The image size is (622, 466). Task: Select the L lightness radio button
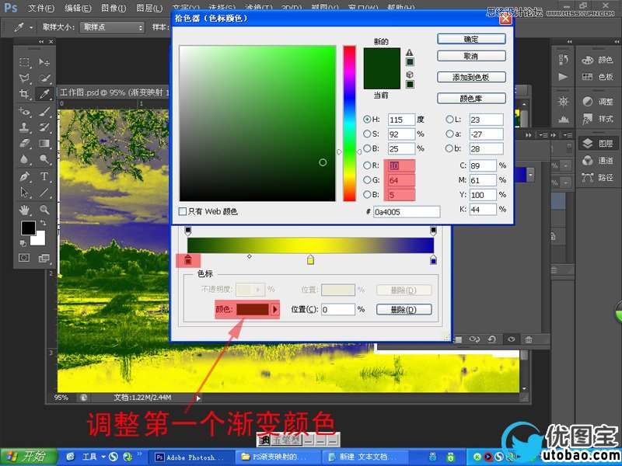(x=449, y=120)
